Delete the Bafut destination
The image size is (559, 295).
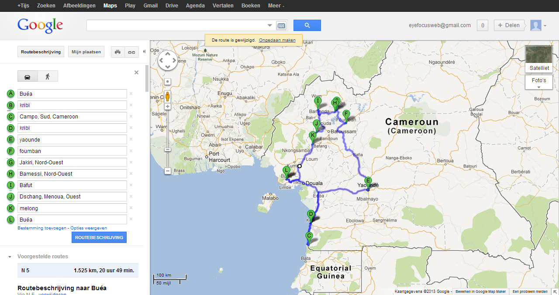click(131, 185)
